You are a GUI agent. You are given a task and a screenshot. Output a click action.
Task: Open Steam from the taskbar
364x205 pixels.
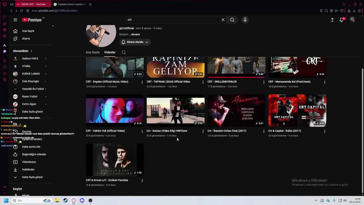(65, 200)
